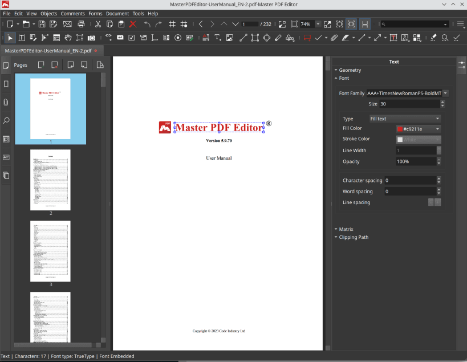Open the search field dropdown arrow
467x362 pixels.
coord(445,24)
